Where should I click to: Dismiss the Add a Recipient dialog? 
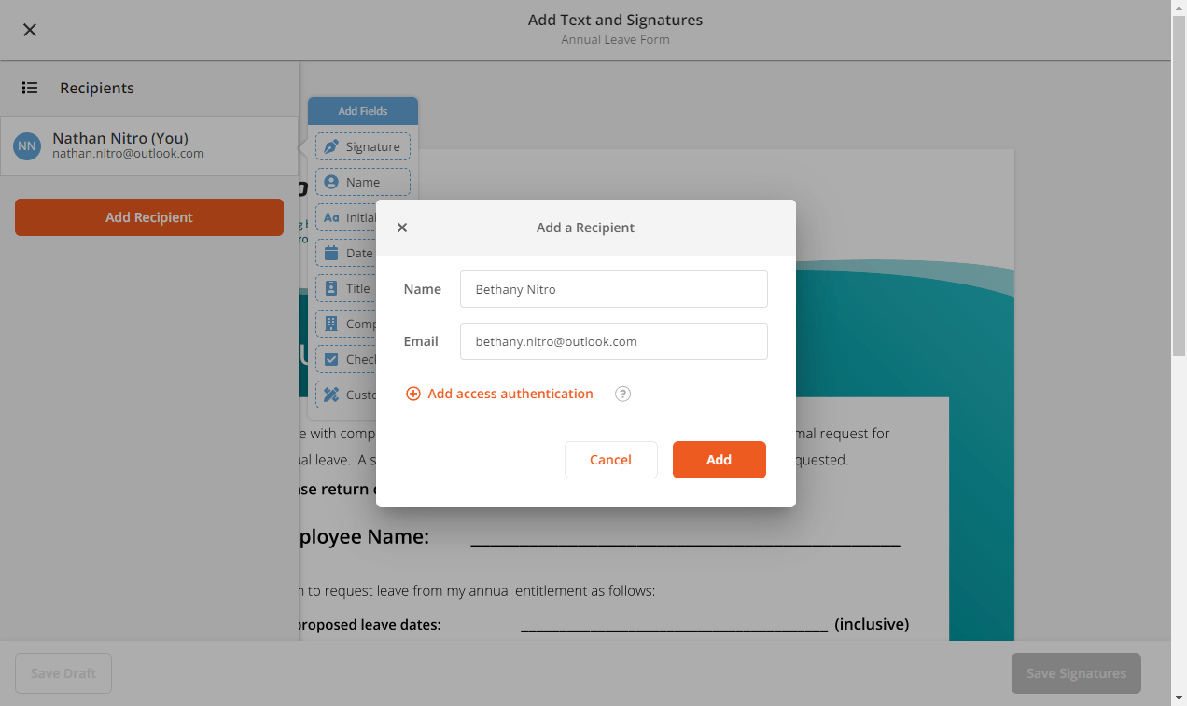click(x=401, y=227)
